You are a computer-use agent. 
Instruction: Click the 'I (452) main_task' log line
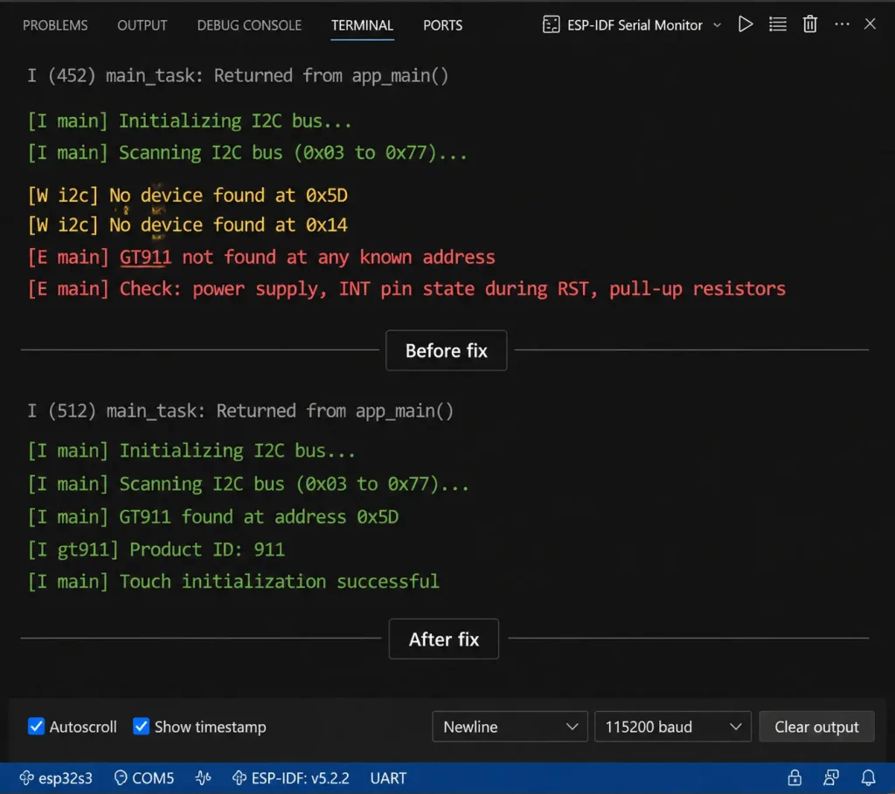[x=238, y=76]
